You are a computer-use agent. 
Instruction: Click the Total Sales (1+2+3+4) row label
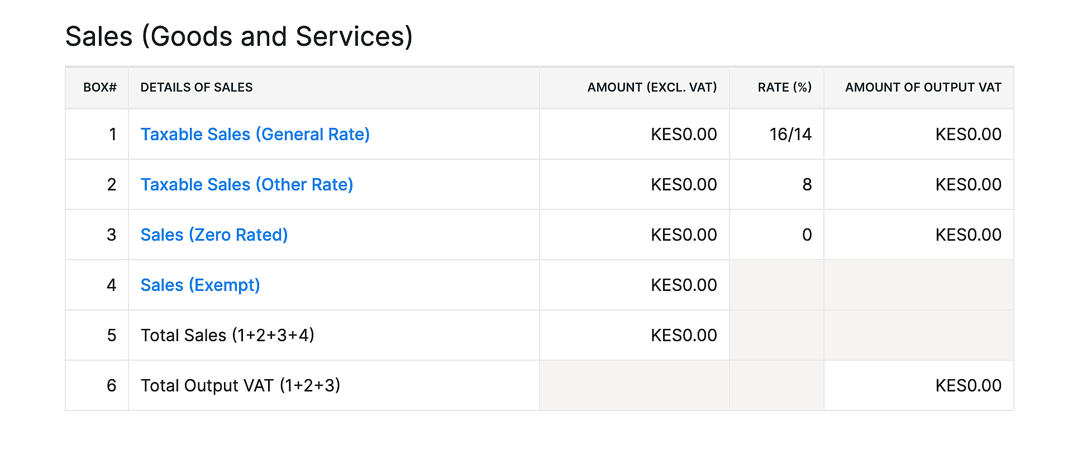[x=228, y=335]
